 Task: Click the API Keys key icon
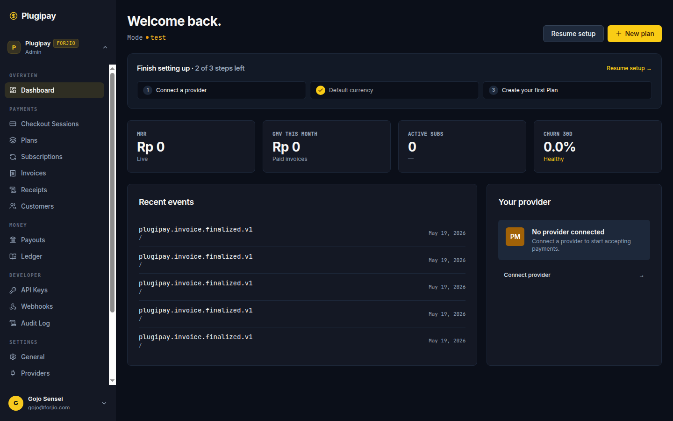pyautogui.click(x=13, y=290)
